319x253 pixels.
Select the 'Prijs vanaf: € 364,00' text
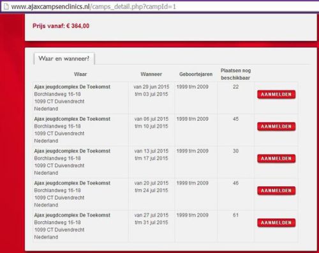tap(61, 26)
